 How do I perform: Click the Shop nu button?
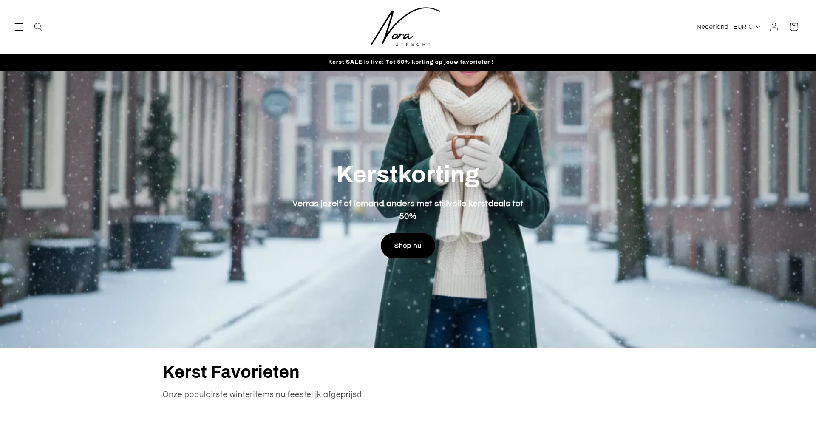coord(408,246)
